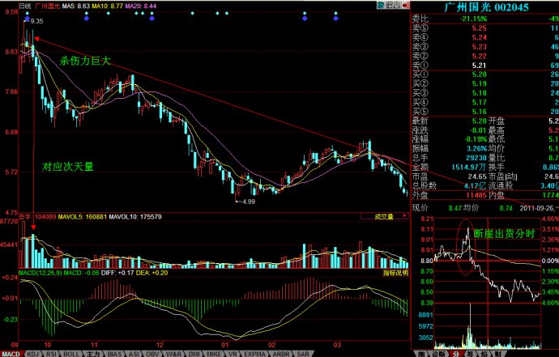559x357 pixels.
Task: Switch to the KDJ indicator tab
Action: (33, 353)
